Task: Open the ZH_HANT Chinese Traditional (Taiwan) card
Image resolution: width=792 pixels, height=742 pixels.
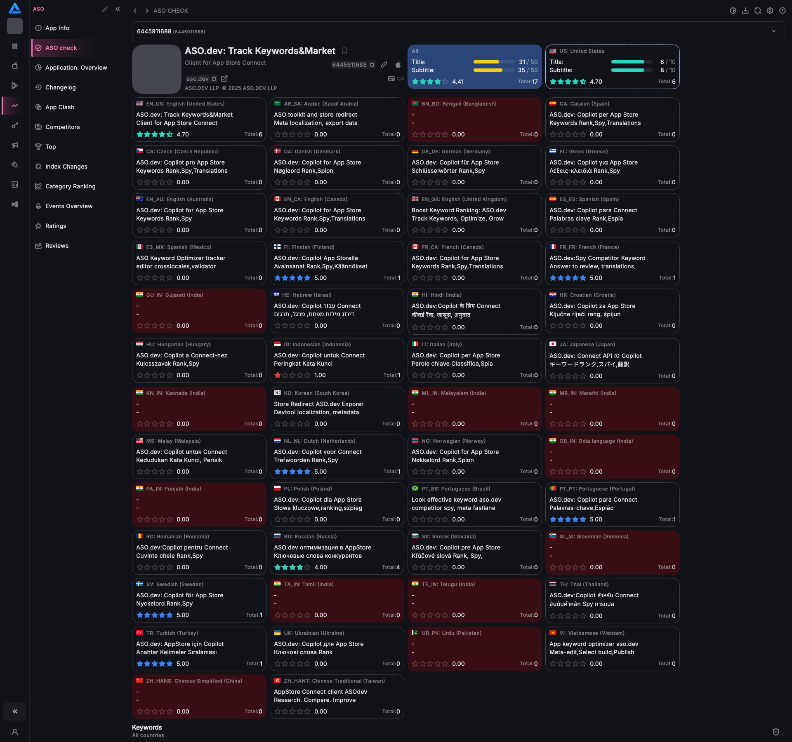Action: 337,697
